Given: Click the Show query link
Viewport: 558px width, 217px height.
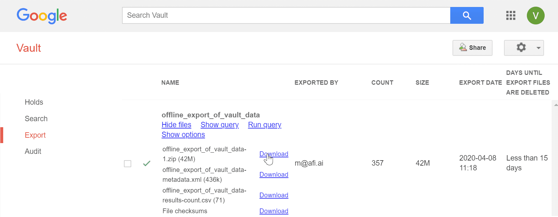Looking at the screenshot, I should pos(219,125).
